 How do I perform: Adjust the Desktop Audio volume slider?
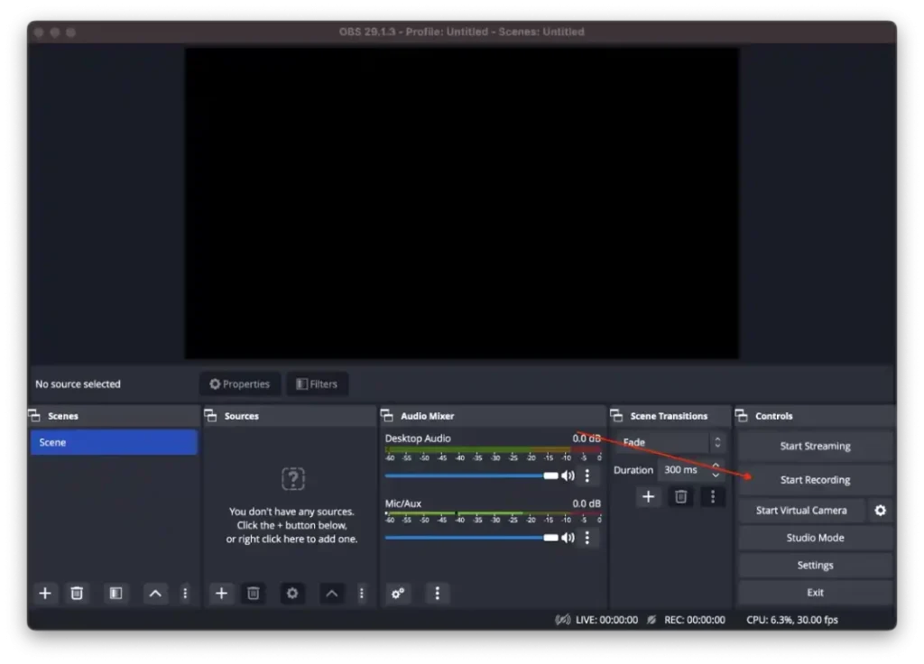click(x=471, y=475)
